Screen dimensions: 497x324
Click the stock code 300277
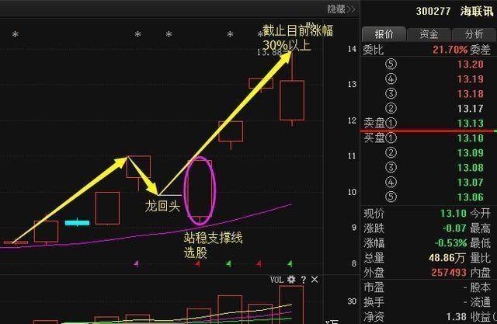pyautogui.click(x=433, y=11)
